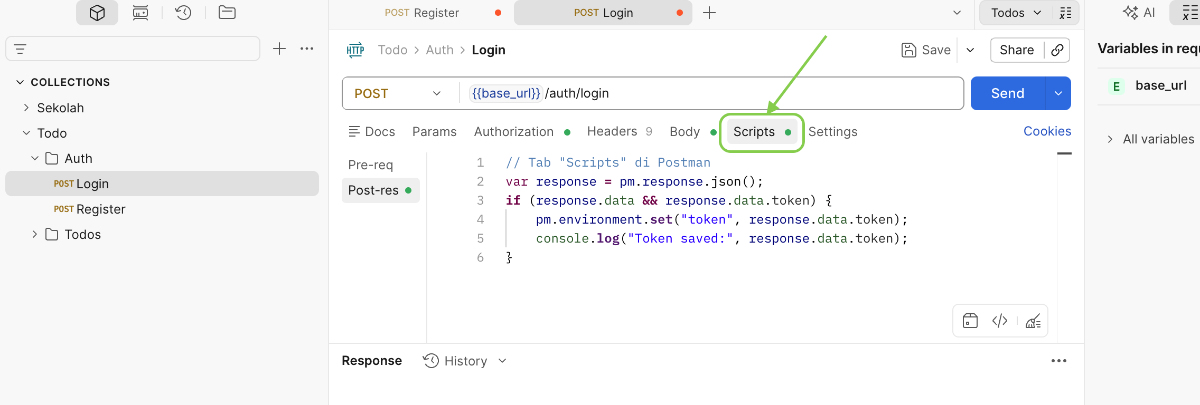Open the Cookies link
This screenshot has width=1200, height=405.
pos(1047,131)
